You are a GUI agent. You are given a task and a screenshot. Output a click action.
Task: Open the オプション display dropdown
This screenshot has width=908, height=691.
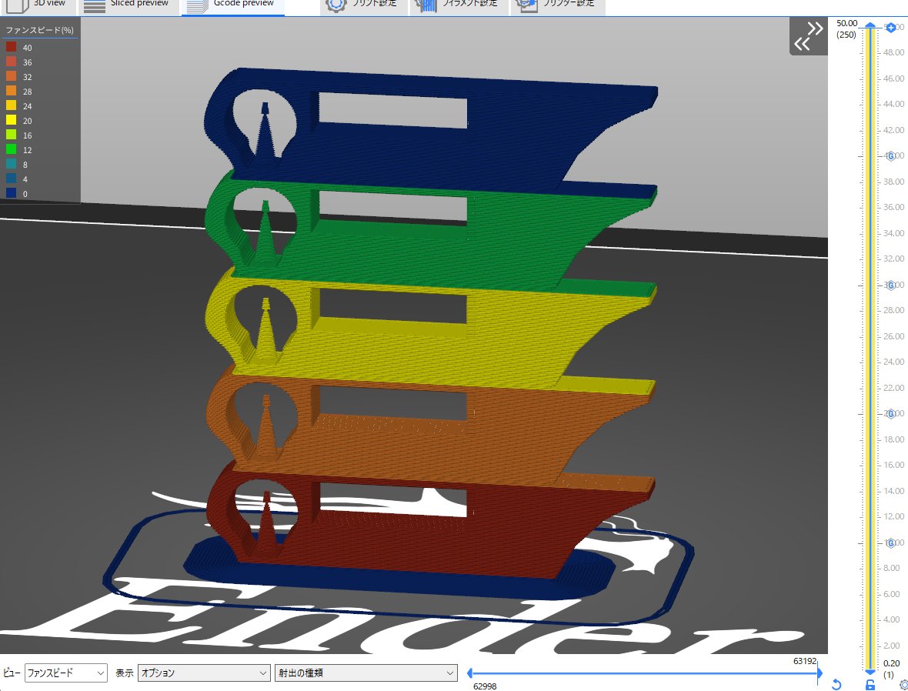(204, 673)
